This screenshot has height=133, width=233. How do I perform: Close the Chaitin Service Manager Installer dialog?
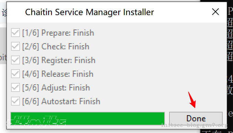pos(215,12)
